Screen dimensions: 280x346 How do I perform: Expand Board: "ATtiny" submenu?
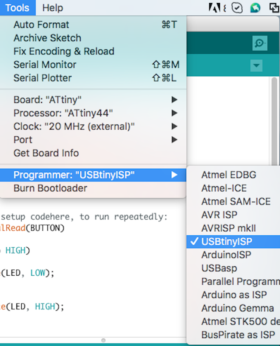pyautogui.click(x=93, y=100)
